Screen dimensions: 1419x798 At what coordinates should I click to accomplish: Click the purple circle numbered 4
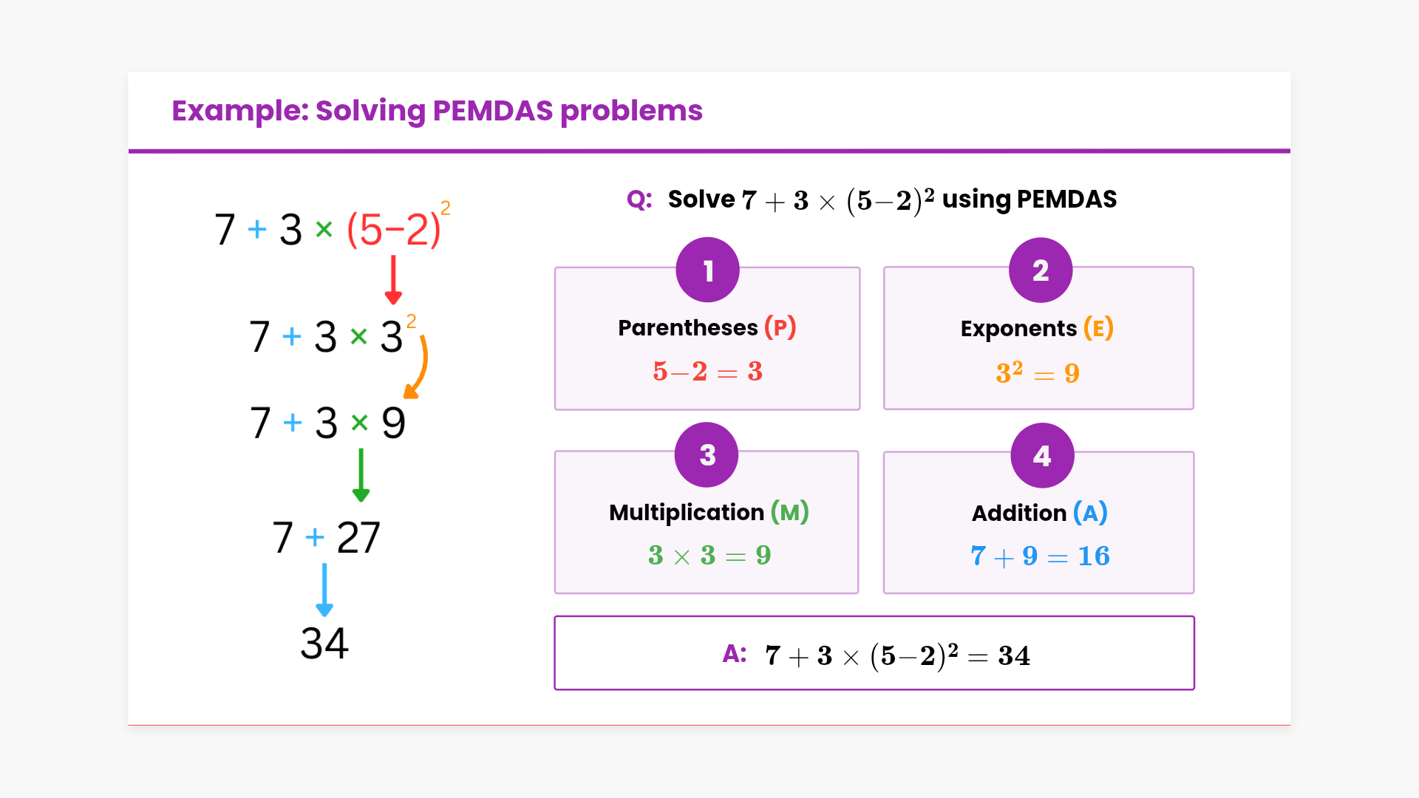coord(1042,456)
